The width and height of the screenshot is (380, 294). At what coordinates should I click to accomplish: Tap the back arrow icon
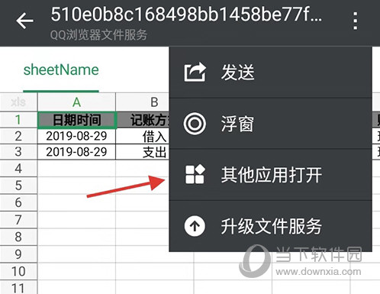[24, 21]
